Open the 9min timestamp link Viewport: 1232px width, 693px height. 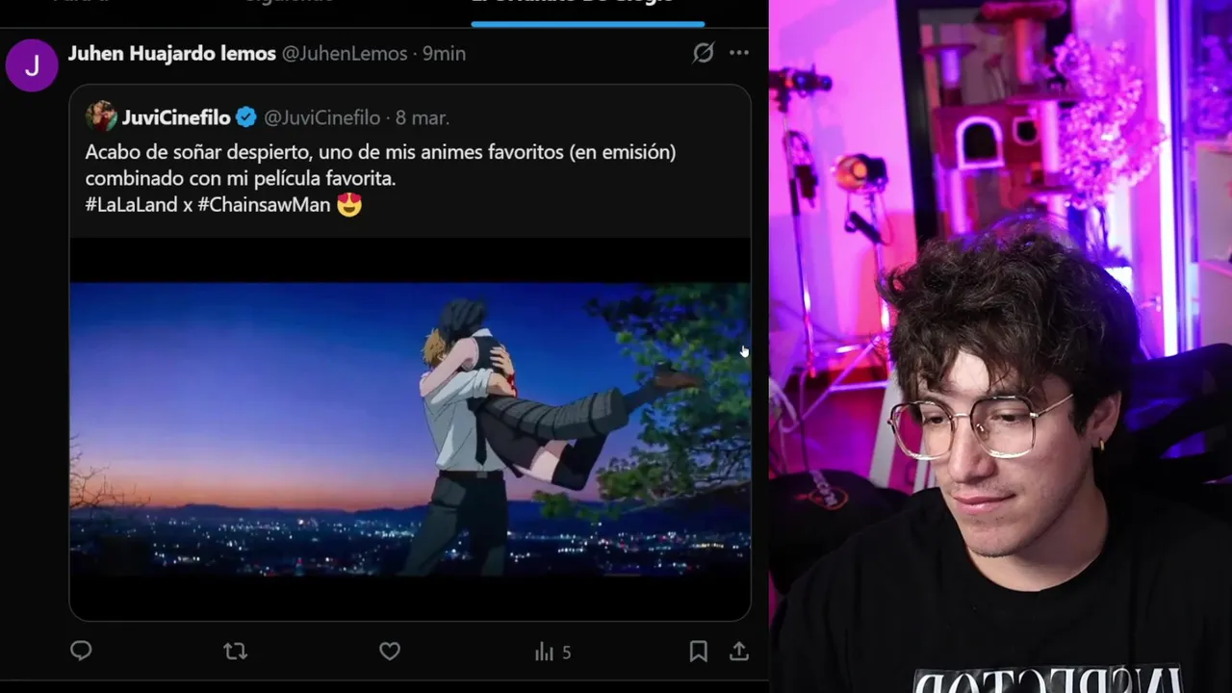[445, 54]
